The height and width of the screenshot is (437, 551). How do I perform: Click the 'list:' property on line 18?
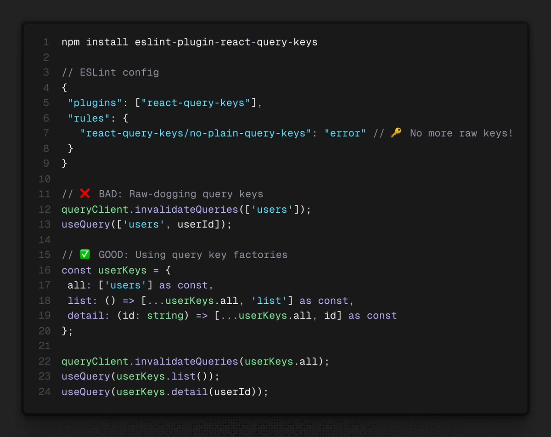83,300
